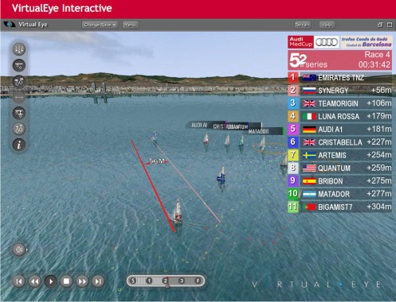Screen dimensions: 396x302
Task: Click the magenta position 5 color badge
Action: click(x=293, y=130)
